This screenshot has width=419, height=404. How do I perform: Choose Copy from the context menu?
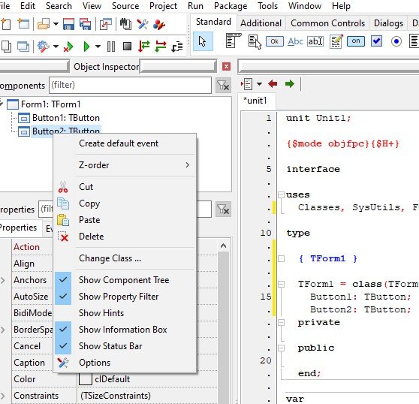[124, 204]
